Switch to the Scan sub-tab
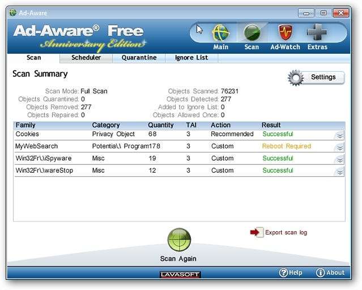362x290 pixels. pyautogui.click(x=33, y=58)
